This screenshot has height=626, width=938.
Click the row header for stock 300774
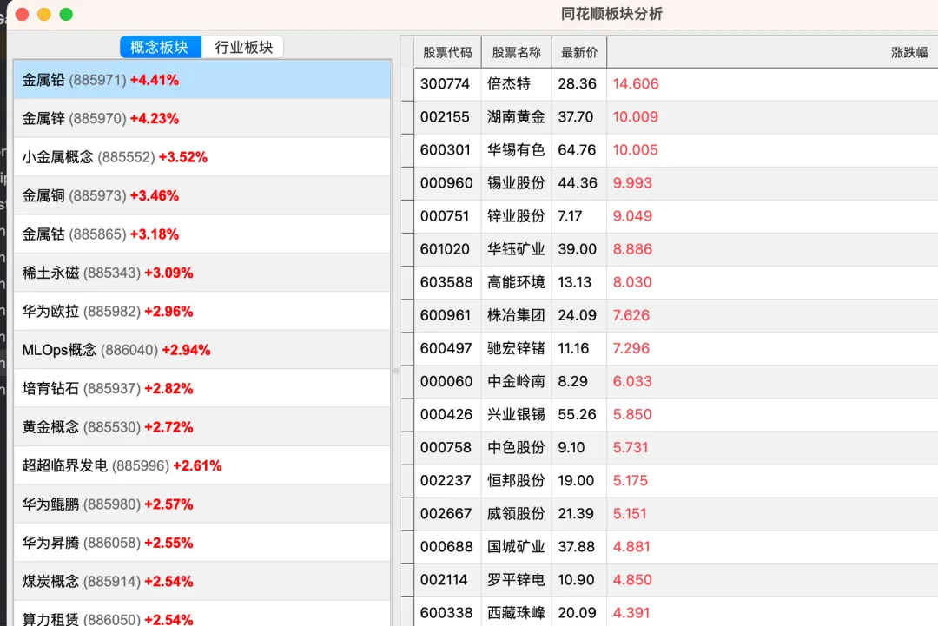407,84
